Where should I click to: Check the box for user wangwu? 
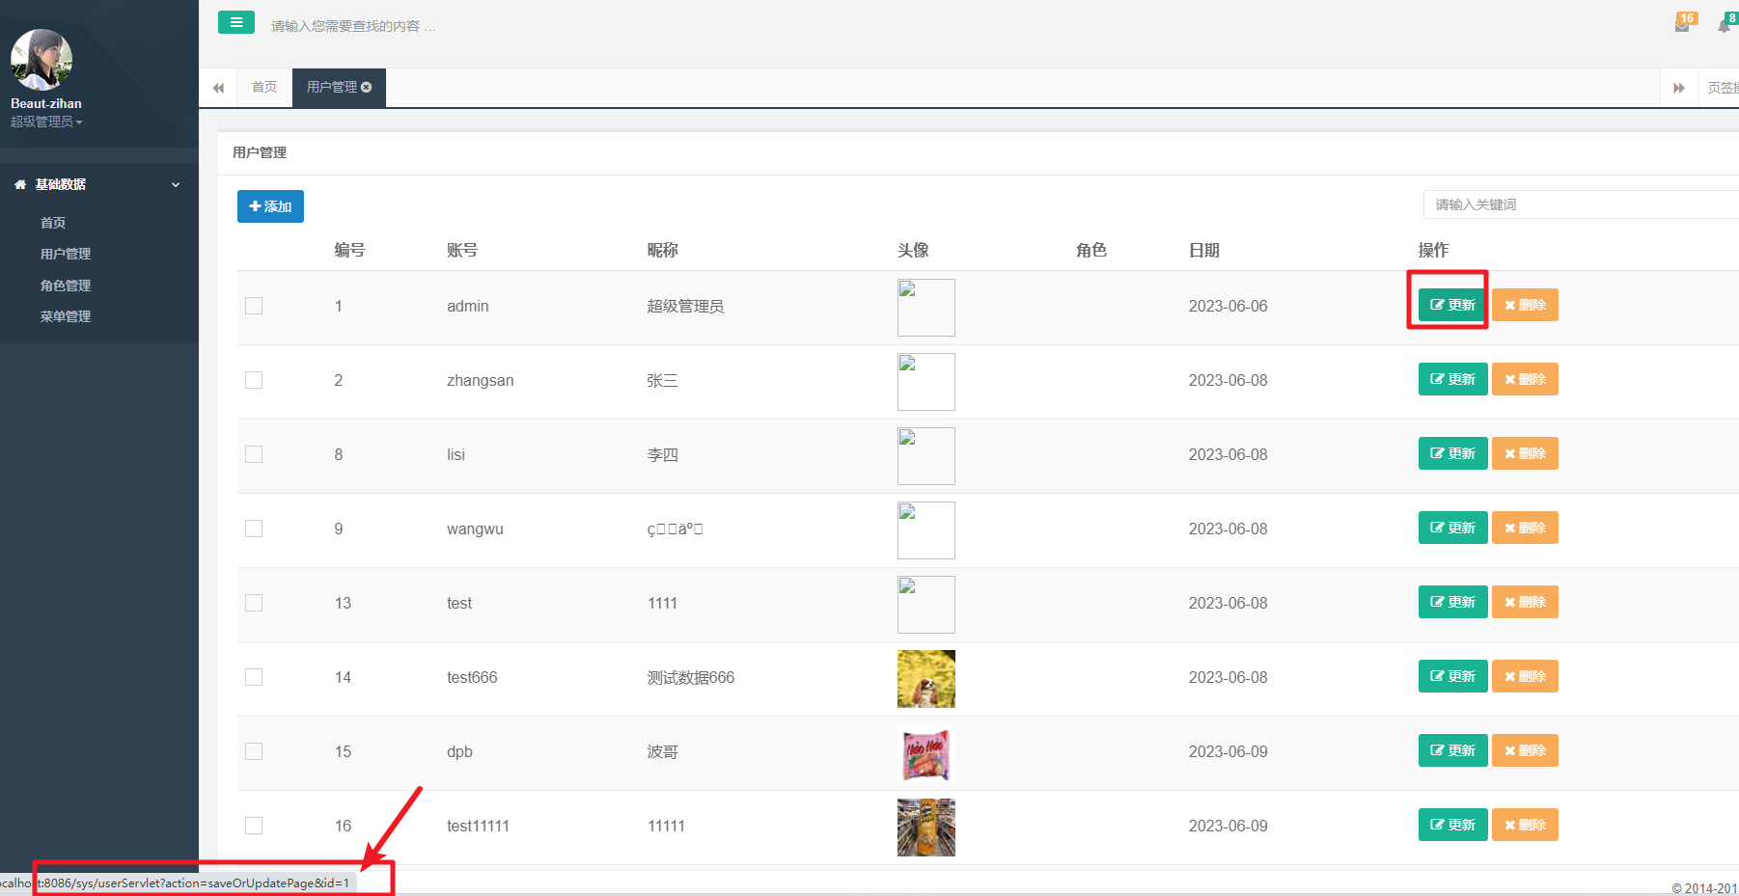point(254,529)
